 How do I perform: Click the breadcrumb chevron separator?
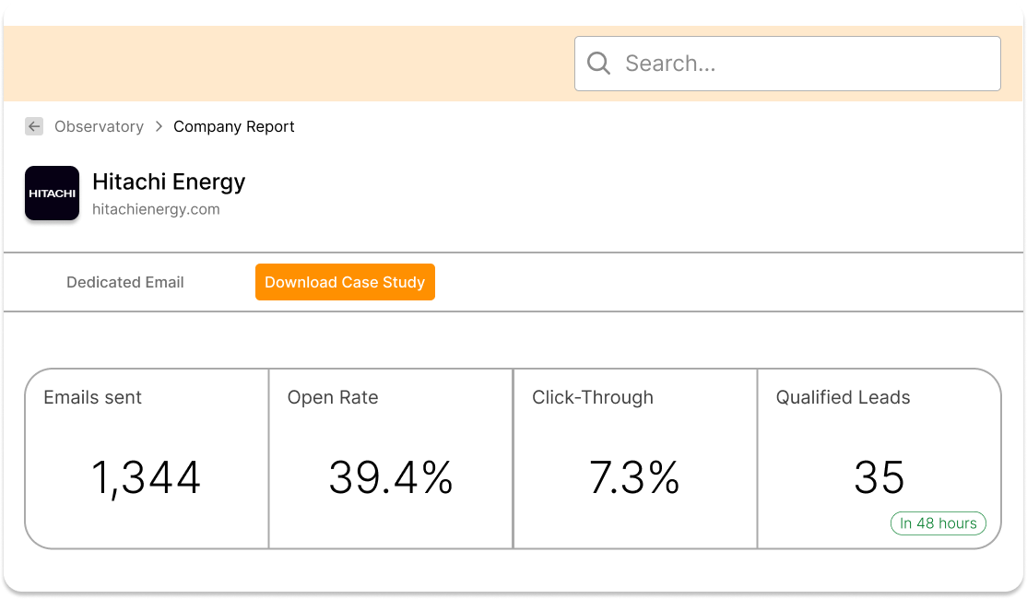click(x=159, y=127)
